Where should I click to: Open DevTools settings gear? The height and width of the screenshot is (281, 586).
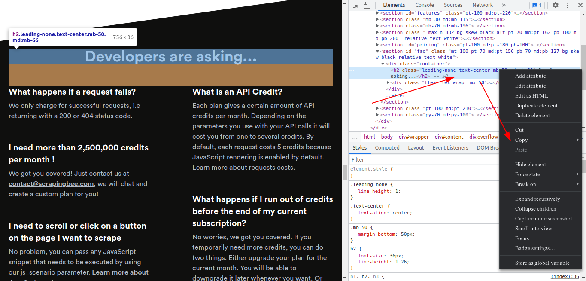point(556,5)
